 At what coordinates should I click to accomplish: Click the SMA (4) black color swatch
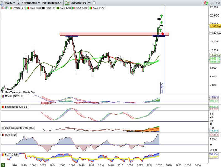coord(44,8)
